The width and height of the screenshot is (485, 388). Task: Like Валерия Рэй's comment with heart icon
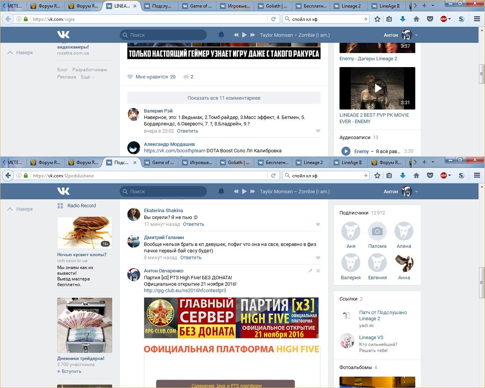pos(318,131)
